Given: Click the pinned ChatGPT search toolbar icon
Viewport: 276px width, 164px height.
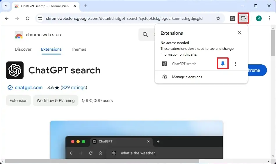Looking at the screenshot, I should (233, 18).
